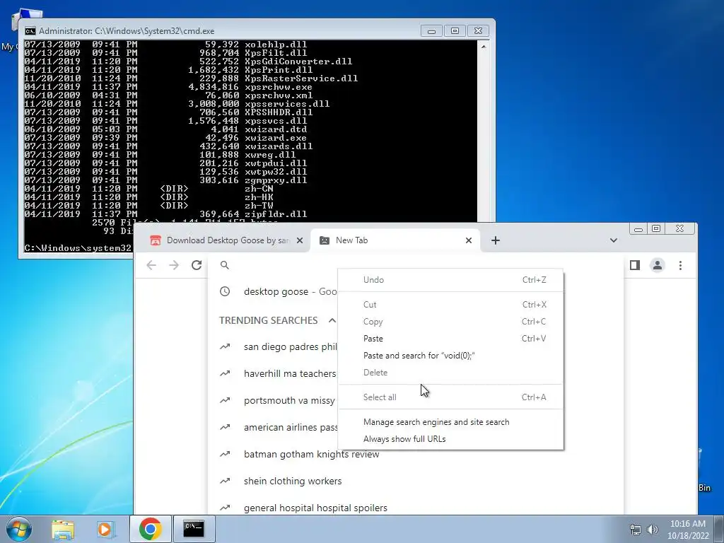Enable Always show full URLs
Viewport: 724px width, 543px height.
coord(450,439)
